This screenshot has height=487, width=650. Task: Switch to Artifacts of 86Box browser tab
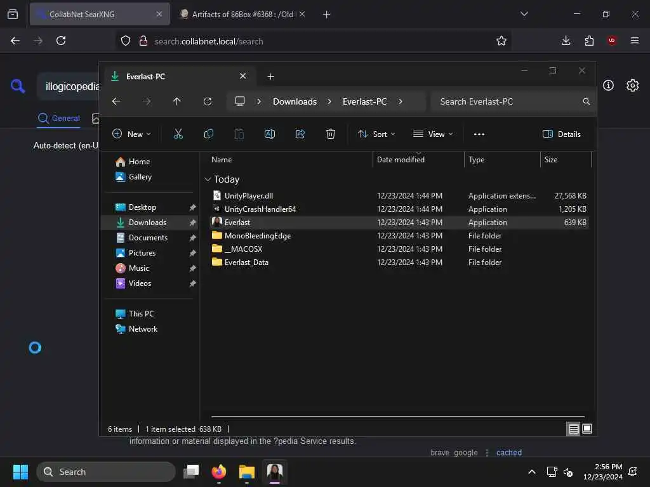pyautogui.click(x=243, y=14)
